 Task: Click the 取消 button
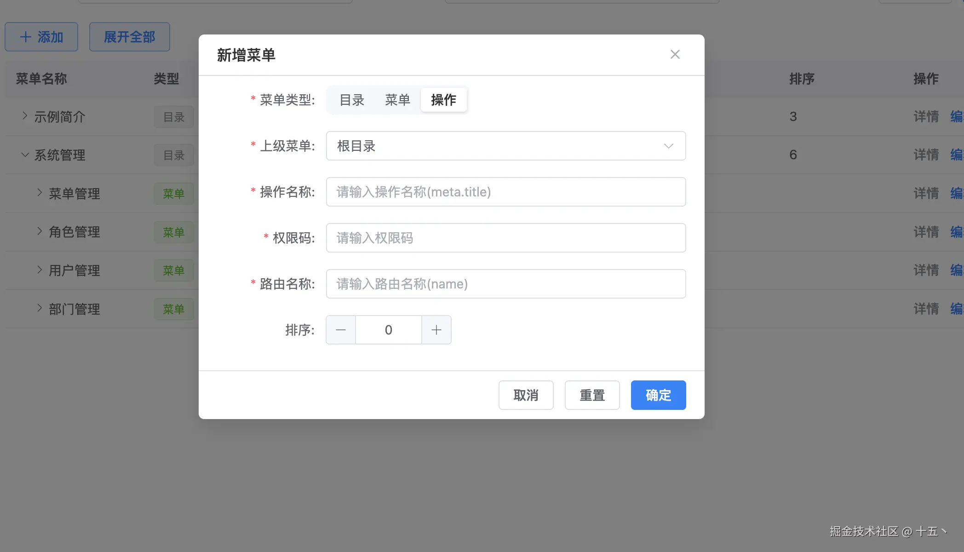point(526,395)
